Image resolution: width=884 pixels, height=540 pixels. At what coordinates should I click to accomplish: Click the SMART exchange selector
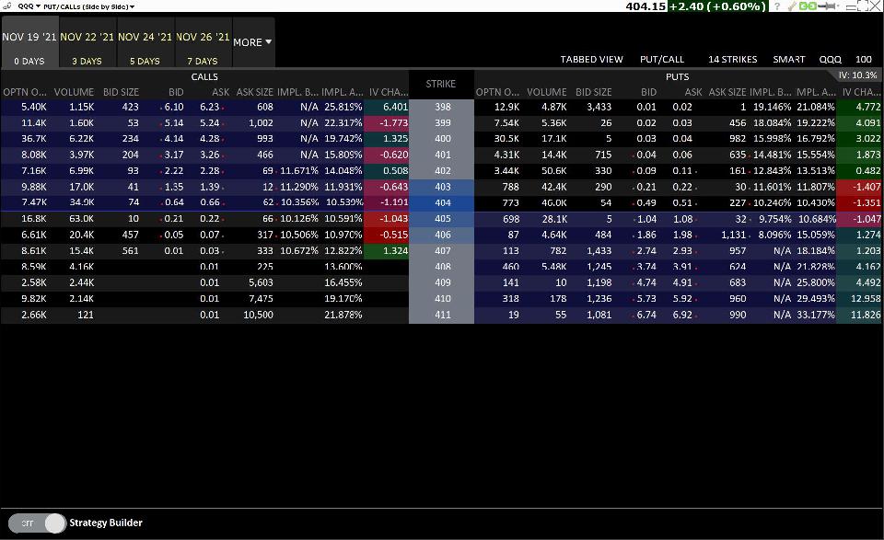click(789, 59)
